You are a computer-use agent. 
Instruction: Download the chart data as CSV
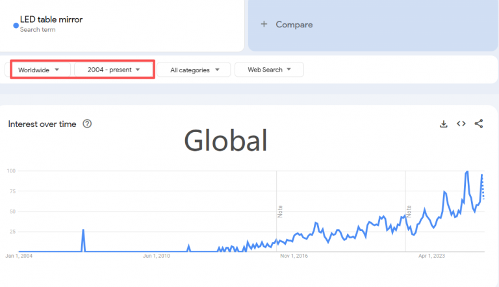[x=444, y=124]
